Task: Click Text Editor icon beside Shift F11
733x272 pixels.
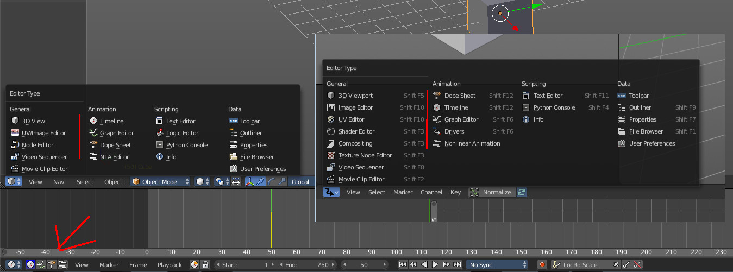Action: pyautogui.click(x=526, y=96)
